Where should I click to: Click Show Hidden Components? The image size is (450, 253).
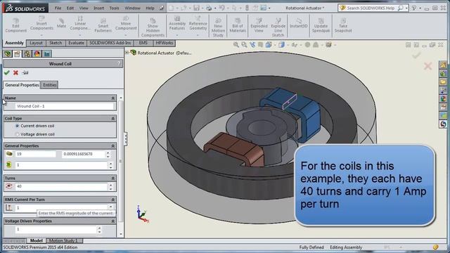[153, 27]
